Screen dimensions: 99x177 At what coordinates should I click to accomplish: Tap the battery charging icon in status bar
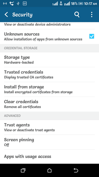81,4
